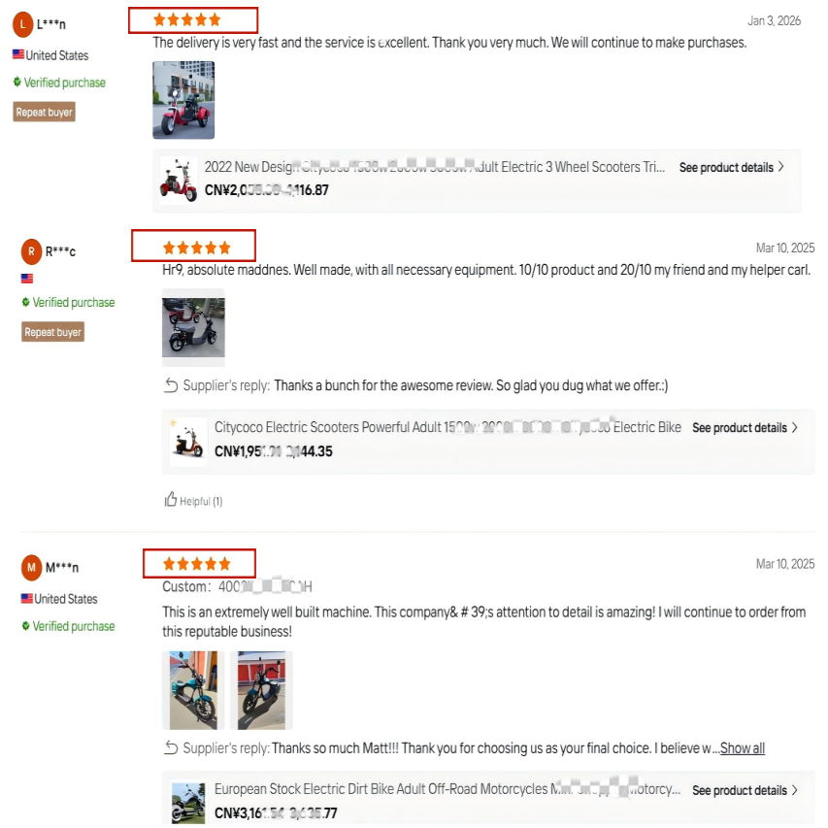
Task: Open M***n's second review photo with red building
Action: (x=261, y=690)
